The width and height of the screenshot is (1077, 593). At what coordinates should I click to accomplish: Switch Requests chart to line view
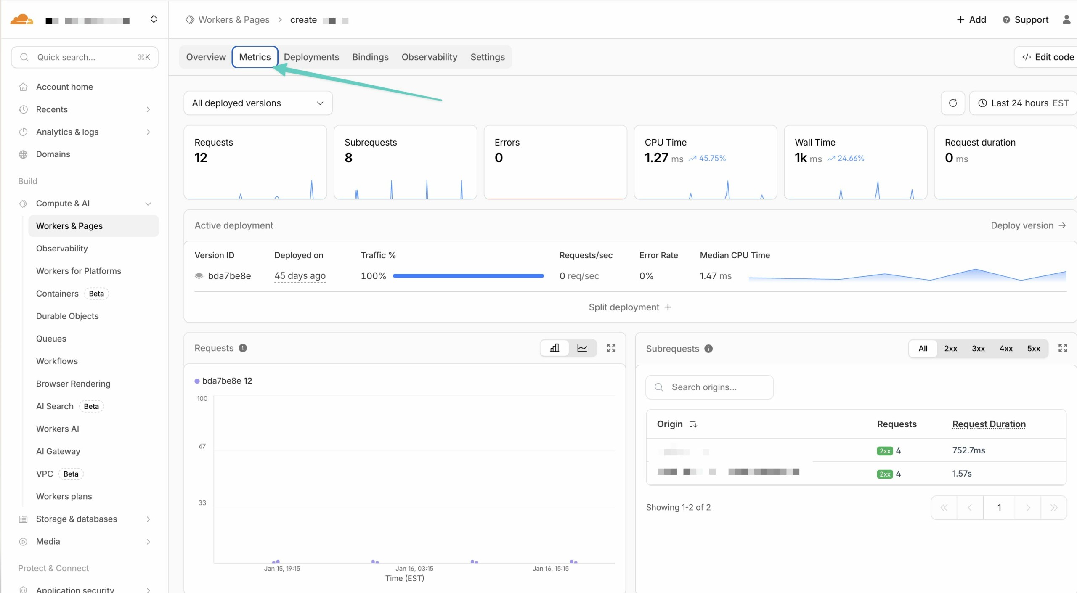582,348
